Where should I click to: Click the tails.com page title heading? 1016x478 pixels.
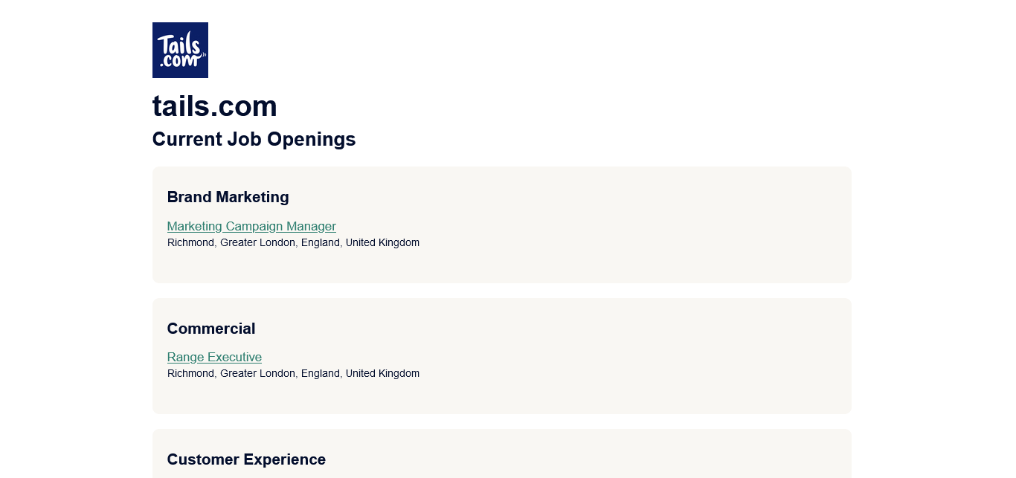pyautogui.click(x=214, y=106)
